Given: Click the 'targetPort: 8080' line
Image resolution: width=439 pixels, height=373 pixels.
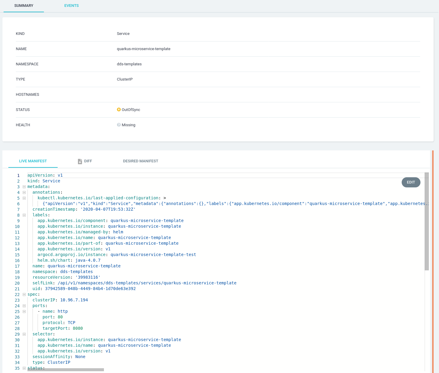Looking at the screenshot, I should pyautogui.click(x=63, y=329).
